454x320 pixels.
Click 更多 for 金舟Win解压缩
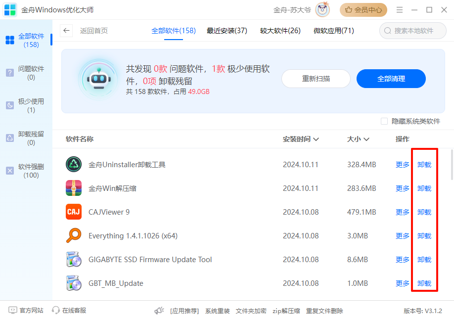tap(402, 188)
